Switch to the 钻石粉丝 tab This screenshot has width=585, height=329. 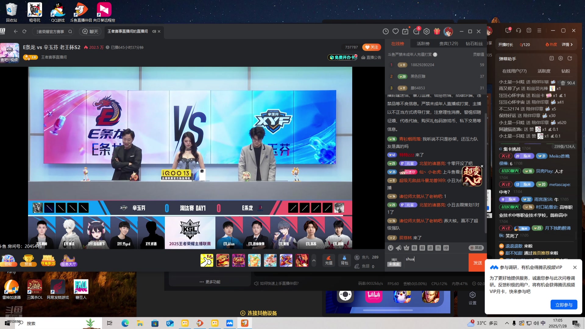pos(474,44)
